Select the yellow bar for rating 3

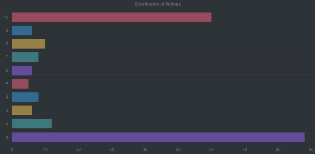coord(22,110)
